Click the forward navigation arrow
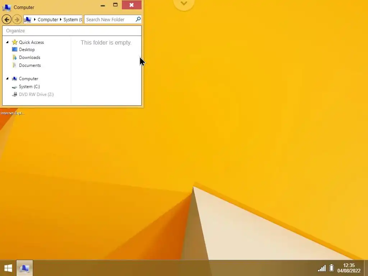This screenshot has height=276, width=368. [17, 19]
